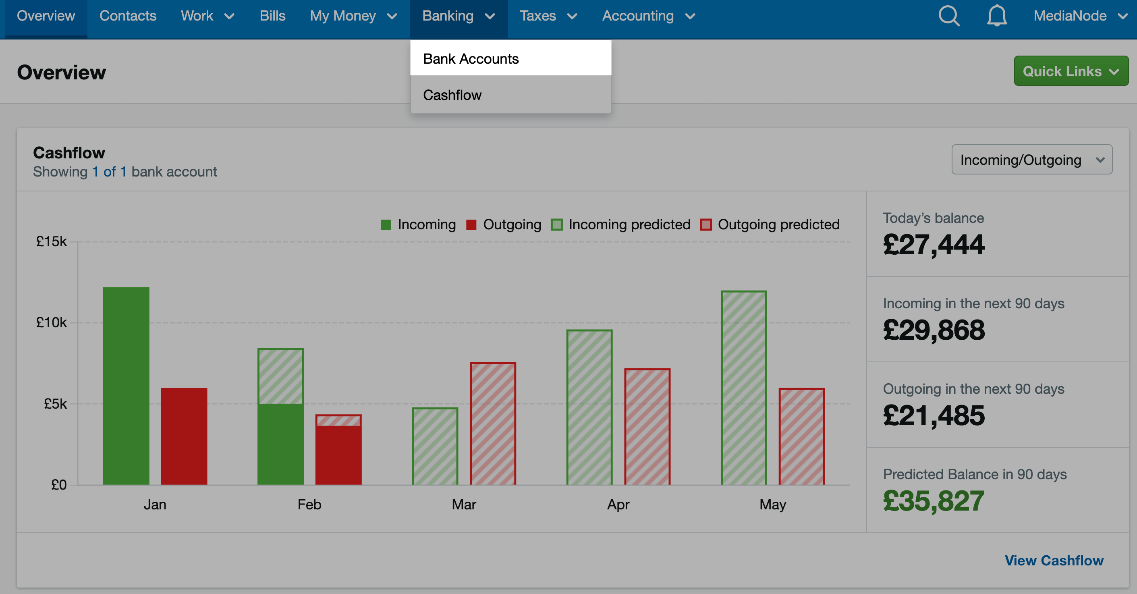Open the Incoming/Outgoing chart selector

pyautogui.click(x=1031, y=159)
